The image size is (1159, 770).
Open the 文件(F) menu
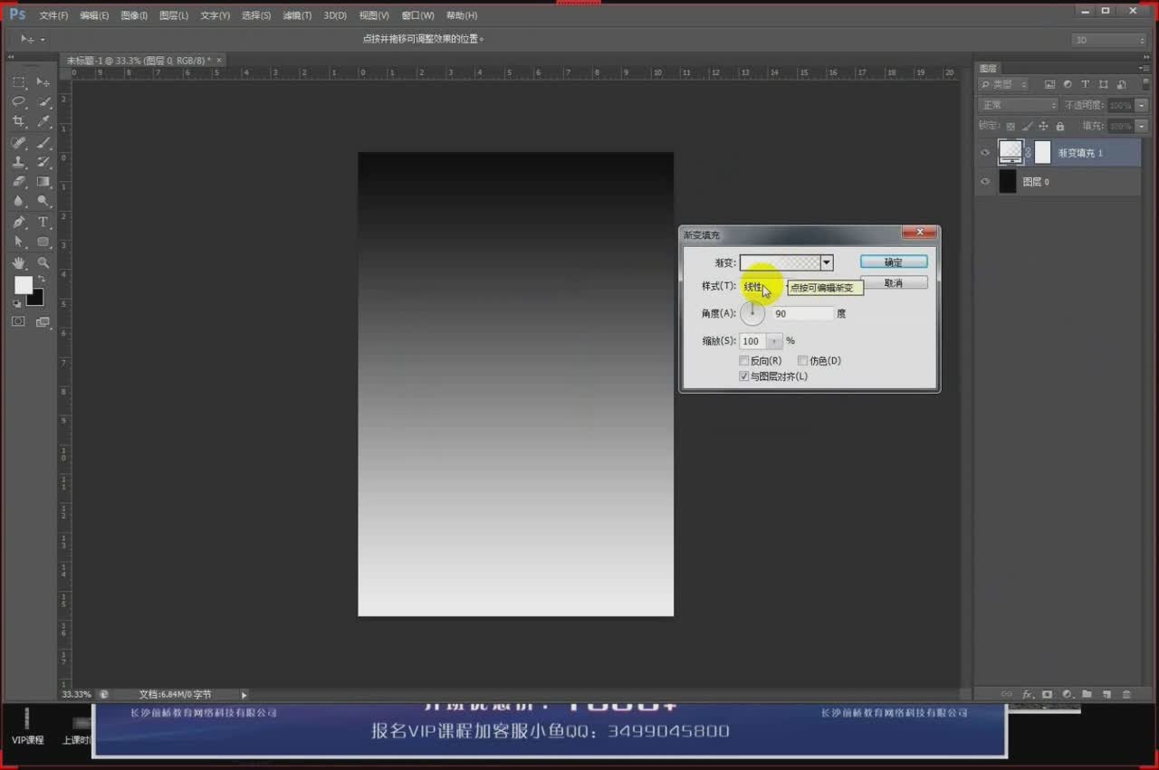click(x=53, y=15)
